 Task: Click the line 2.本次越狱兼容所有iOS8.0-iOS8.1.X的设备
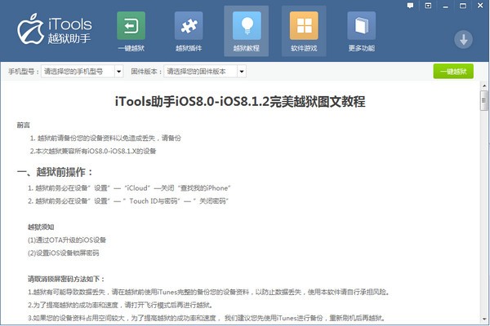93,151
